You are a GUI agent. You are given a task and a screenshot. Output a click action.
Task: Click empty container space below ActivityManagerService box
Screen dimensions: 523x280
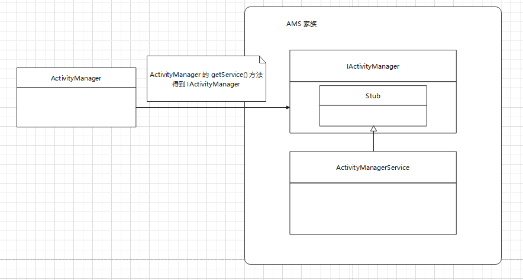click(373, 249)
